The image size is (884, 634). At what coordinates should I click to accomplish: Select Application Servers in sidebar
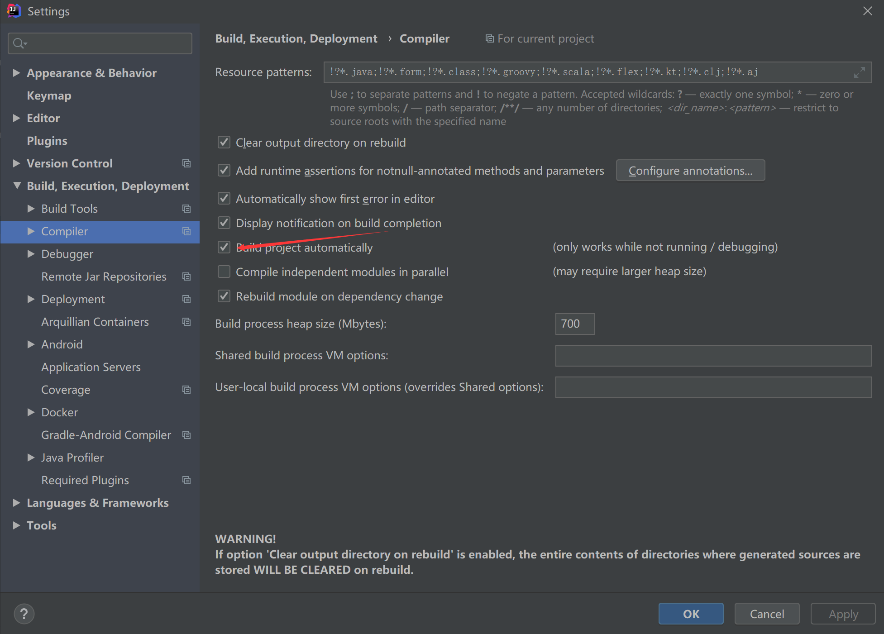[x=91, y=367]
